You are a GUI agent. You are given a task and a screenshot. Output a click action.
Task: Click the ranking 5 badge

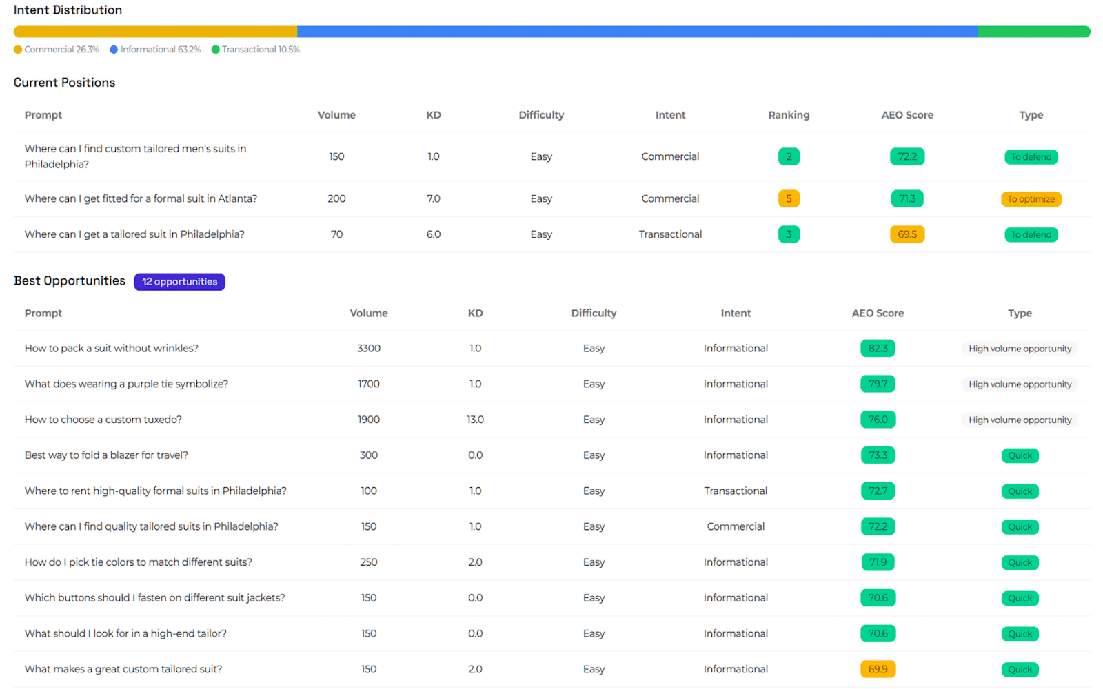tap(789, 198)
